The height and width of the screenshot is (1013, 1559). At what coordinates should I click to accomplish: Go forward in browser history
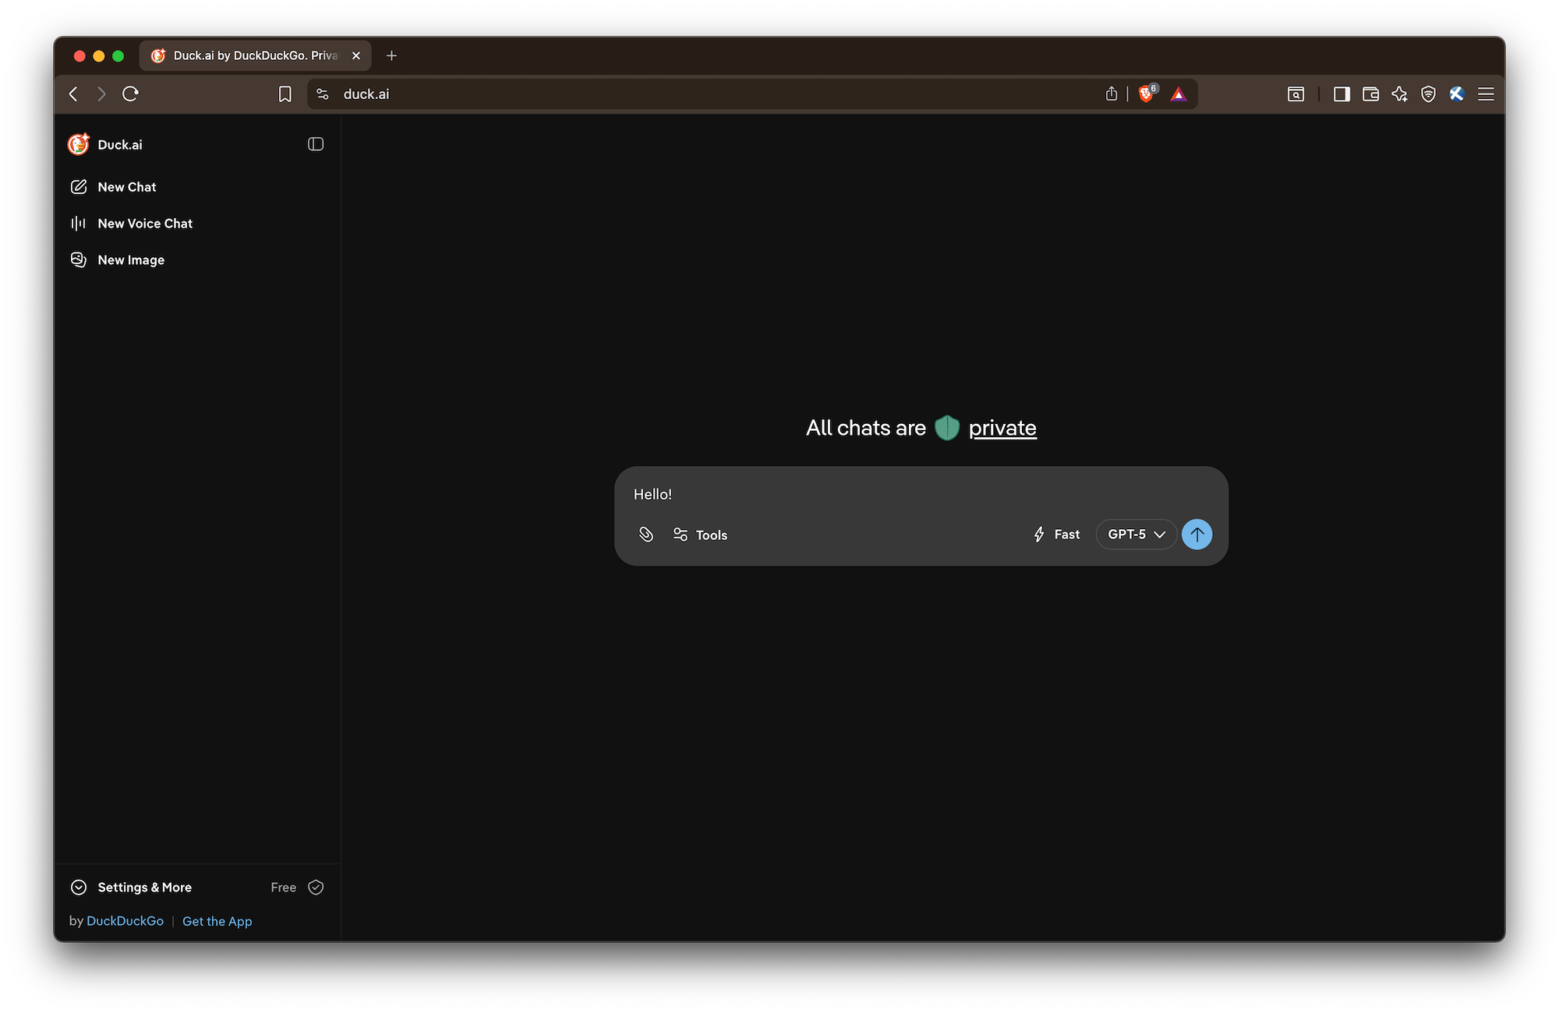pyautogui.click(x=101, y=94)
